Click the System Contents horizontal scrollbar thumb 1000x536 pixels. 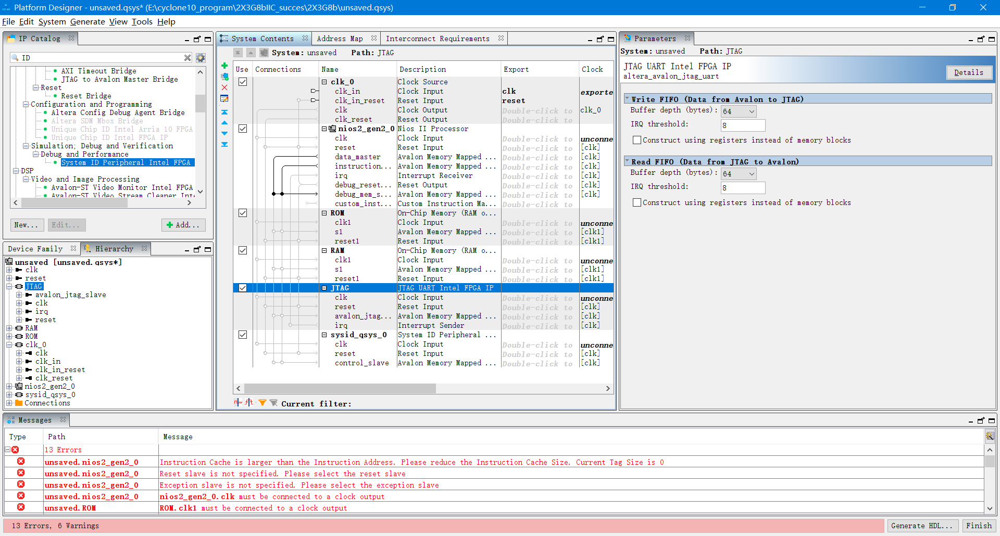(x=340, y=388)
